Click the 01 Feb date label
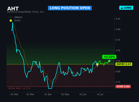The image size is (139, 102). [x=14, y=94]
